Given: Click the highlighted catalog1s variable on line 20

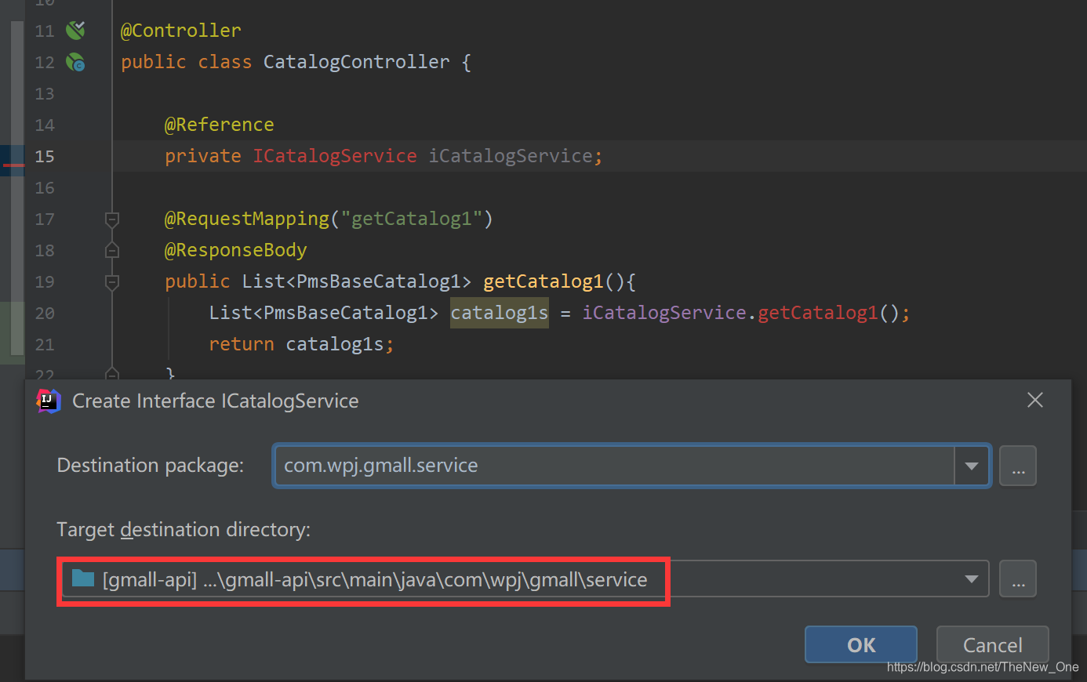Looking at the screenshot, I should (x=500, y=313).
